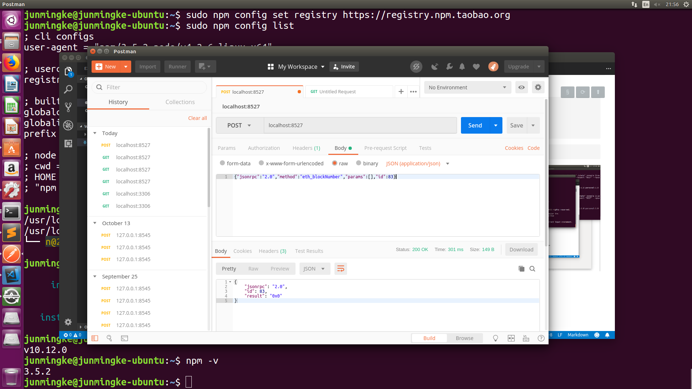Screen dimensions: 692x389
Task: Open the Pre-request Script tab
Action: coord(385,148)
